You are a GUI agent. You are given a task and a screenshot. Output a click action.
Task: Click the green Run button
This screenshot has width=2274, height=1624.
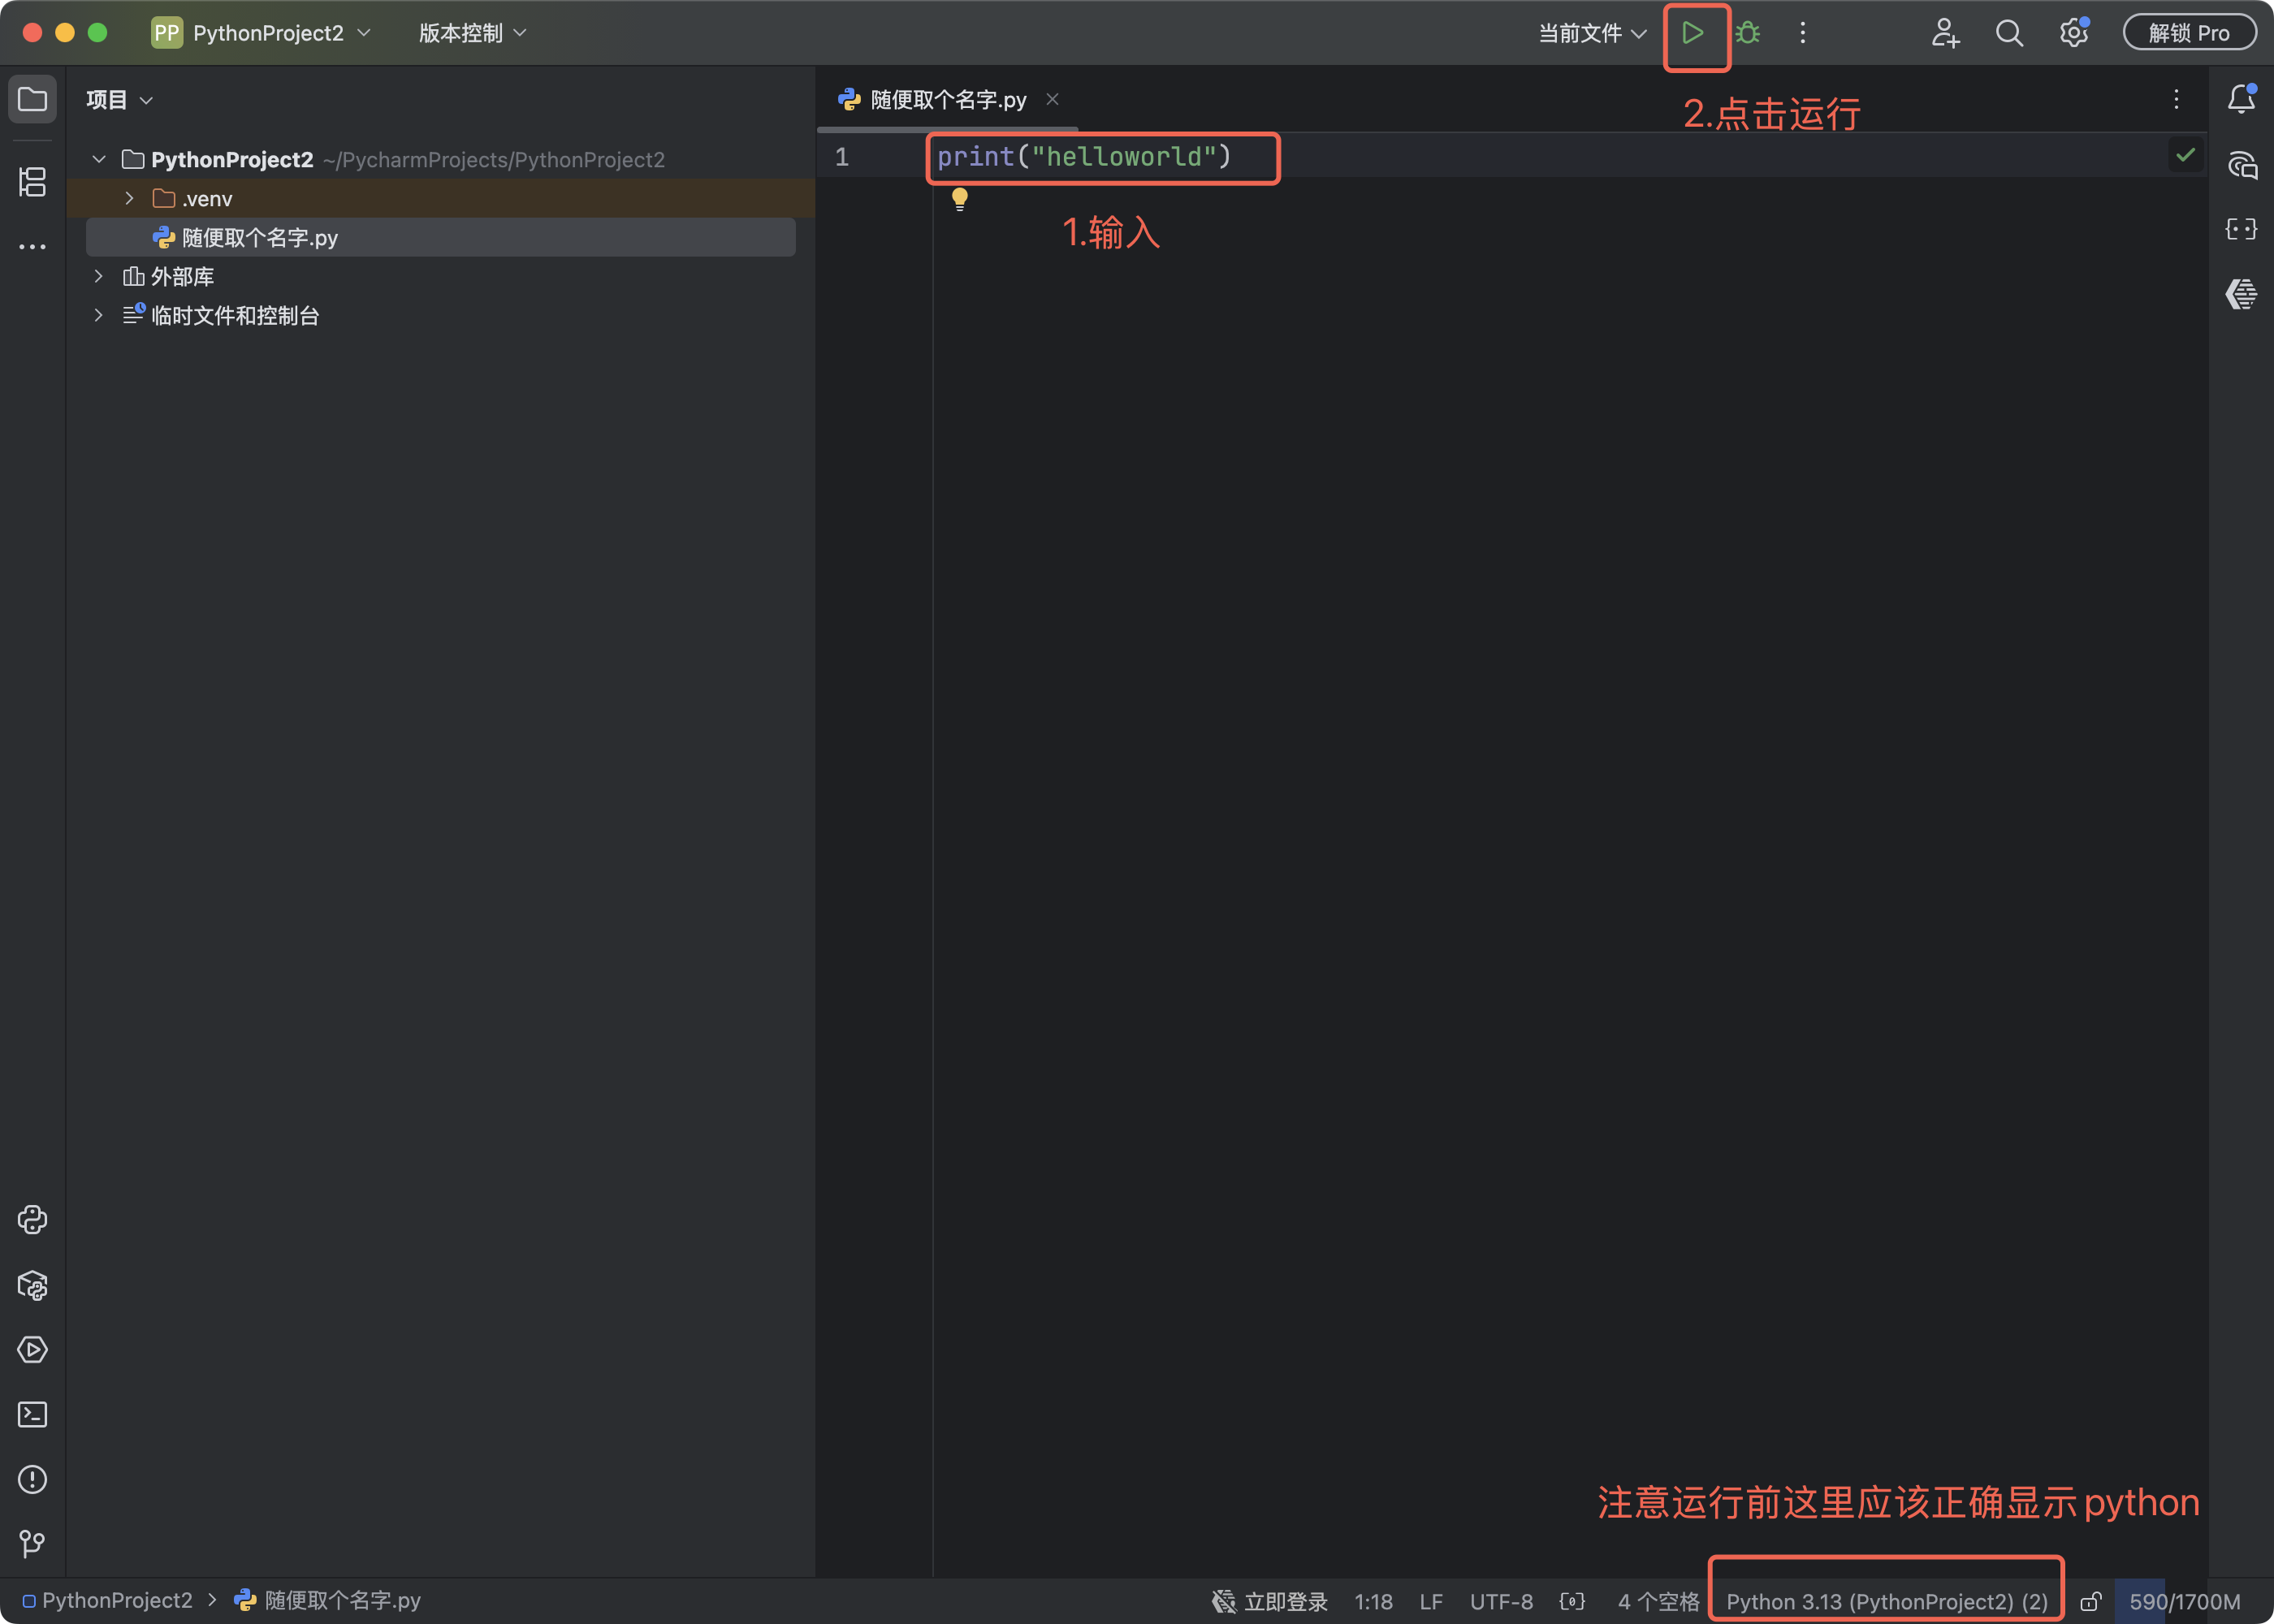(x=1692, y=33)
